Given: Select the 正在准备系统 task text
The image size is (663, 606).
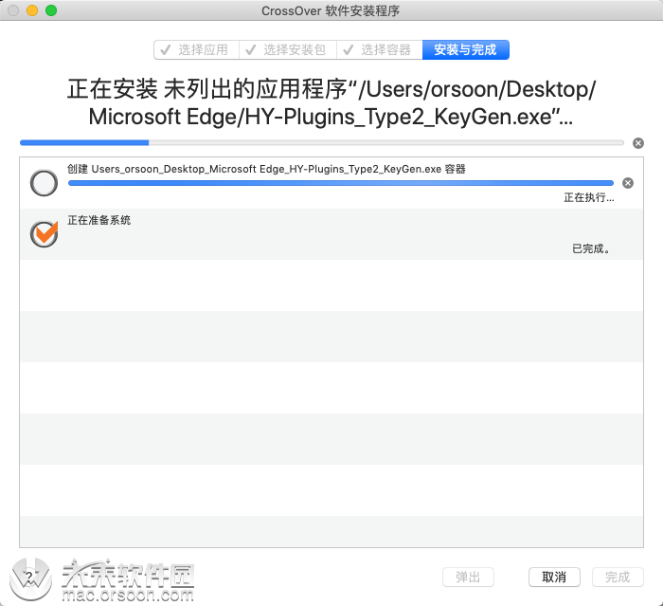Looking at the screenshot, I should (99, 220).
